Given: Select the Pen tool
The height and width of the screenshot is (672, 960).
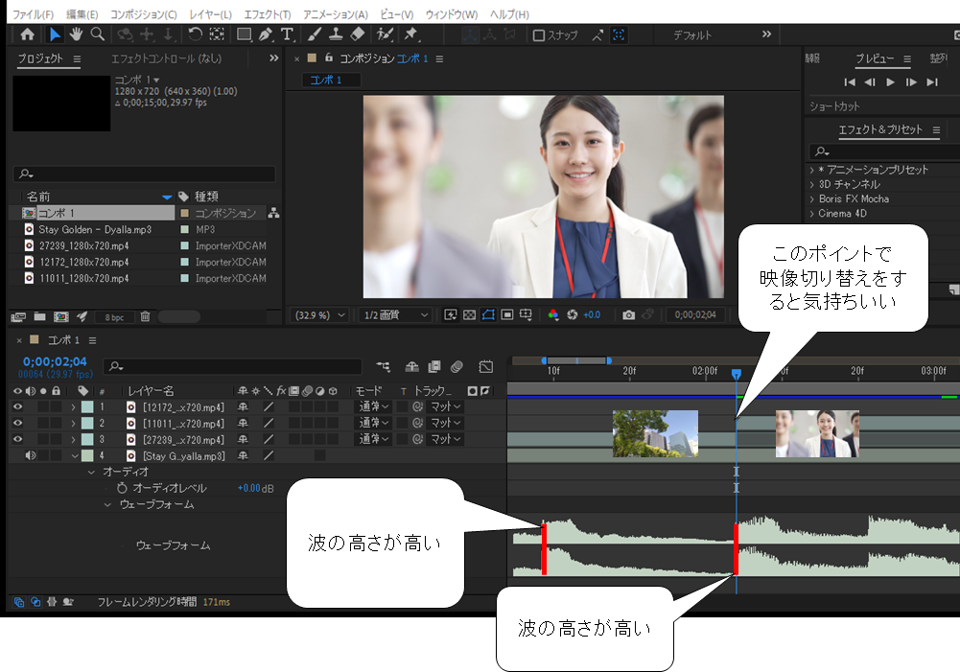Looking at the screenshot, I should (266, 35).
